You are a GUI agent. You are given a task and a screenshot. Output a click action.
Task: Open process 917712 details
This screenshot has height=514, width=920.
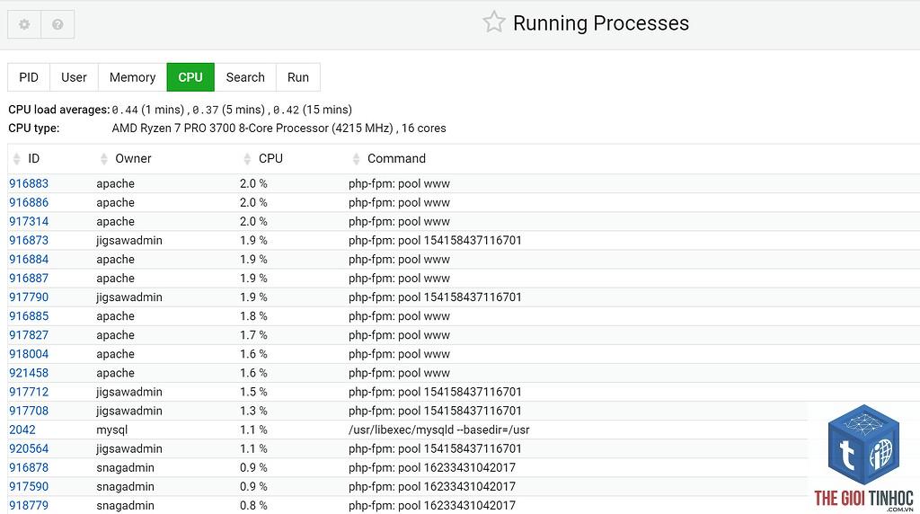(29, 392)
